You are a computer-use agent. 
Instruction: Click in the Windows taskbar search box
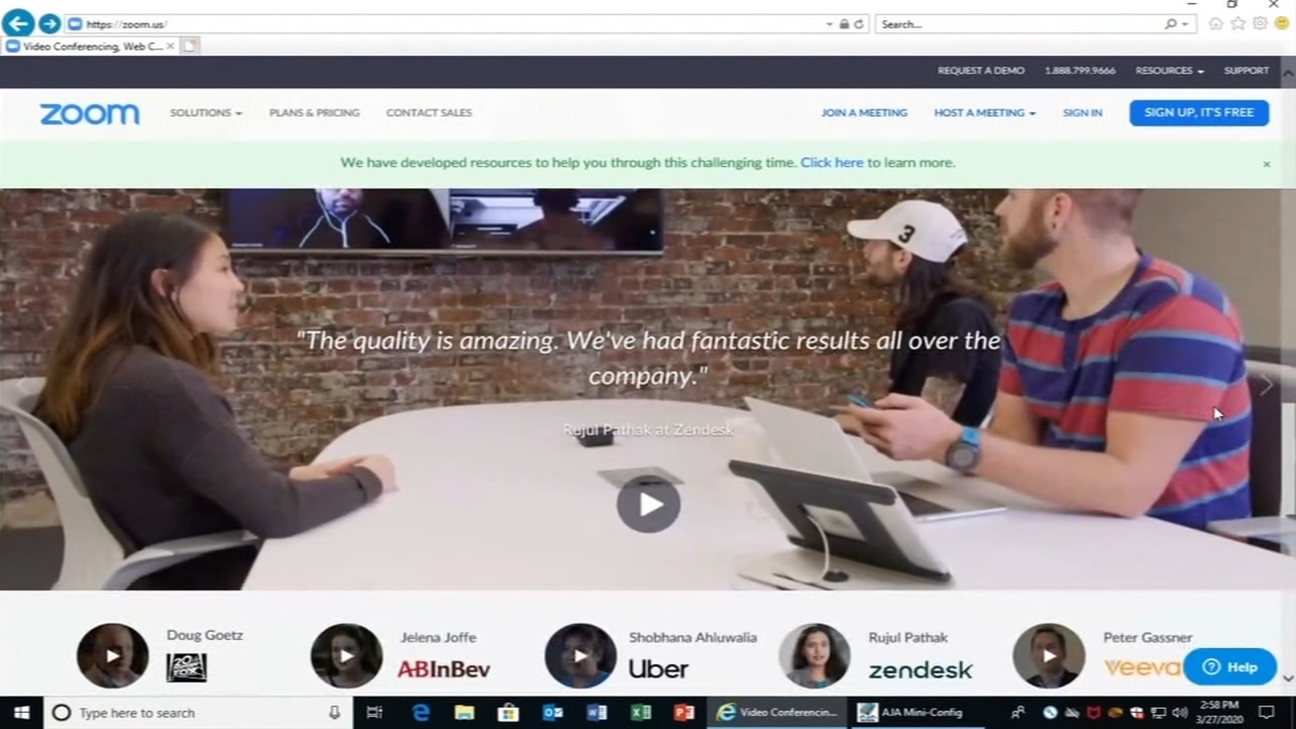198,713
